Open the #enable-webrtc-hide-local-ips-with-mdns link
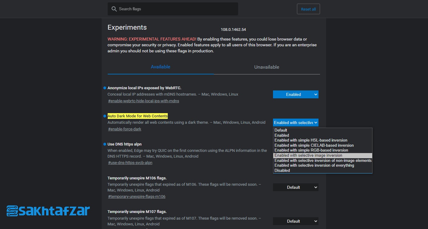The image size is (428, 229). click(x=143, y=101)
